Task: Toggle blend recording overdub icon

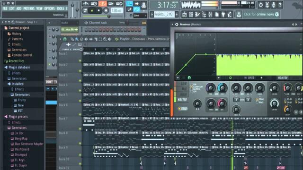Action: coord(111,3)
